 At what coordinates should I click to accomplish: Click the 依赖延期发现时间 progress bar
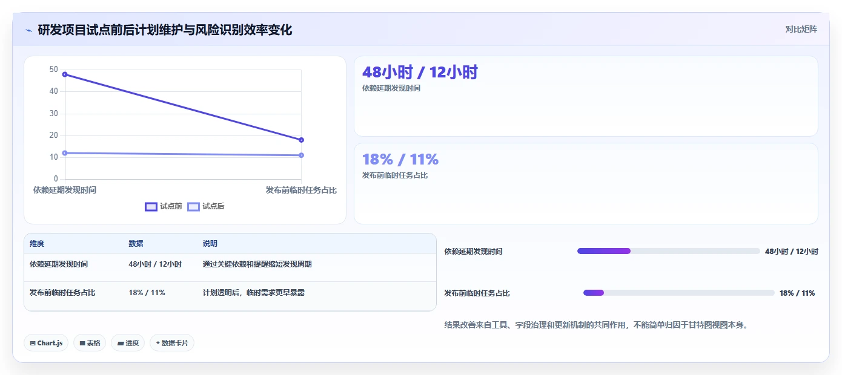click(x=669, y=251)
